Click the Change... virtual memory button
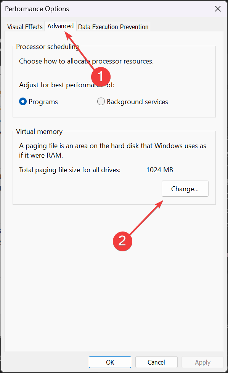 point(185,189)
